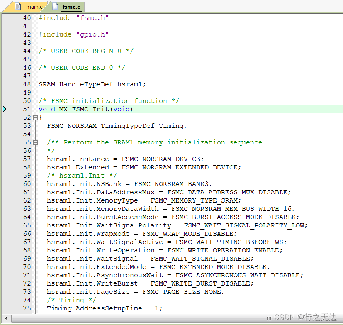Click the Perform SRAM1 memory initialization comment

154,142
